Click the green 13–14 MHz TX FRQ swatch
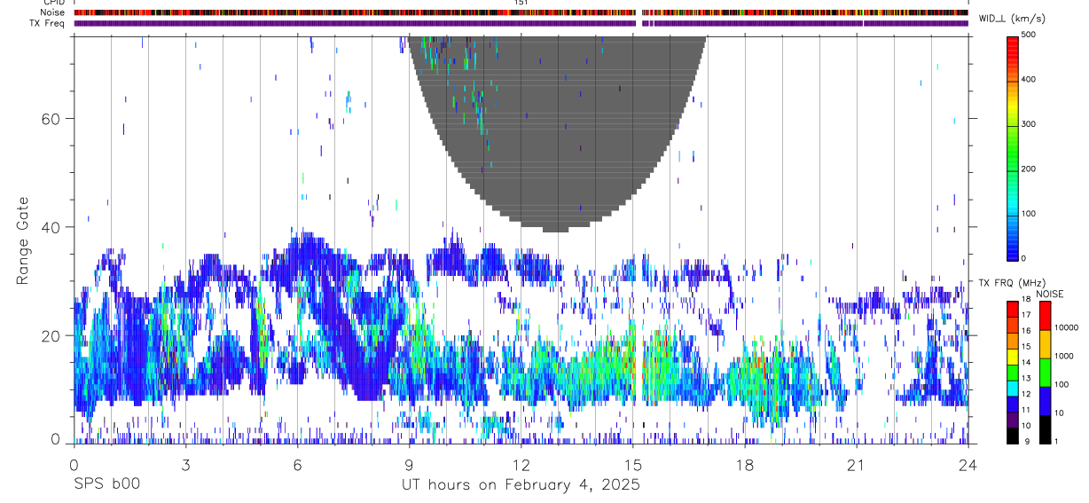Screen dimensions: 1089x503 tap(1012, 373)
